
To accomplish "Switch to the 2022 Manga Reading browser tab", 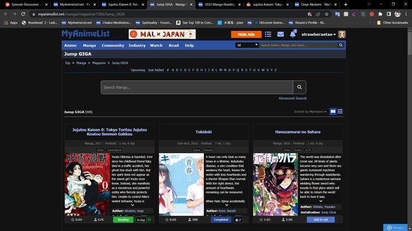I will [x=219, y=4].
